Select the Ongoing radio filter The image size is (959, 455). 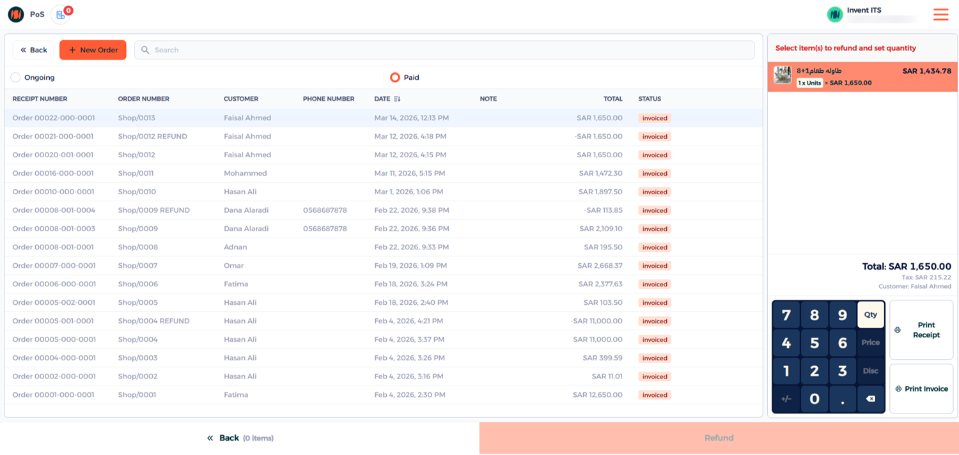(x=16, y=77)
